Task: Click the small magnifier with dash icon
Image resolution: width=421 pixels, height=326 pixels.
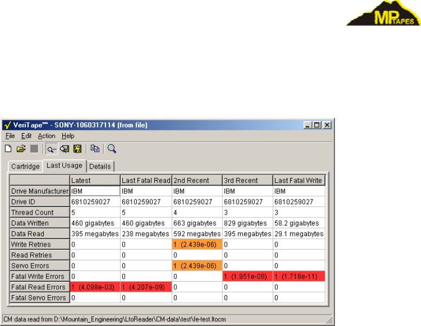Action: click(x=51, y=149)
